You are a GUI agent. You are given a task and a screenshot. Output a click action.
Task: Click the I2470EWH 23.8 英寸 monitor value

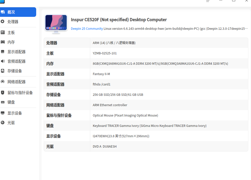[x=121, y=136]
